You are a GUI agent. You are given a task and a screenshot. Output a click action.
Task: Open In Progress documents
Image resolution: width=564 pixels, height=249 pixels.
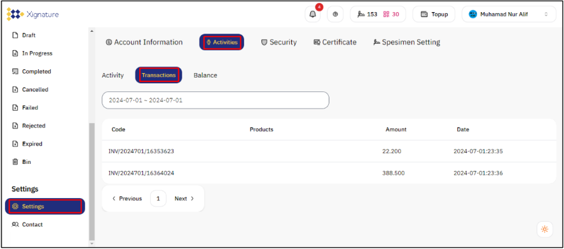pos(32,53)
